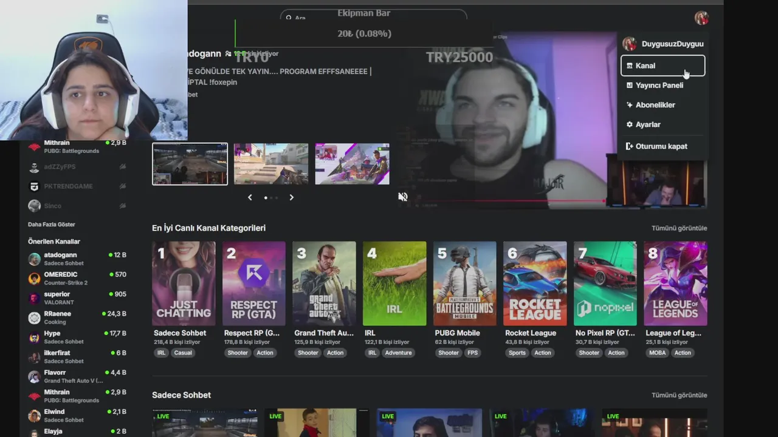The height and width of the screenshot is (437, 778).
Task: Open the Grand Theft Auto category card
Action: (324, 283)
